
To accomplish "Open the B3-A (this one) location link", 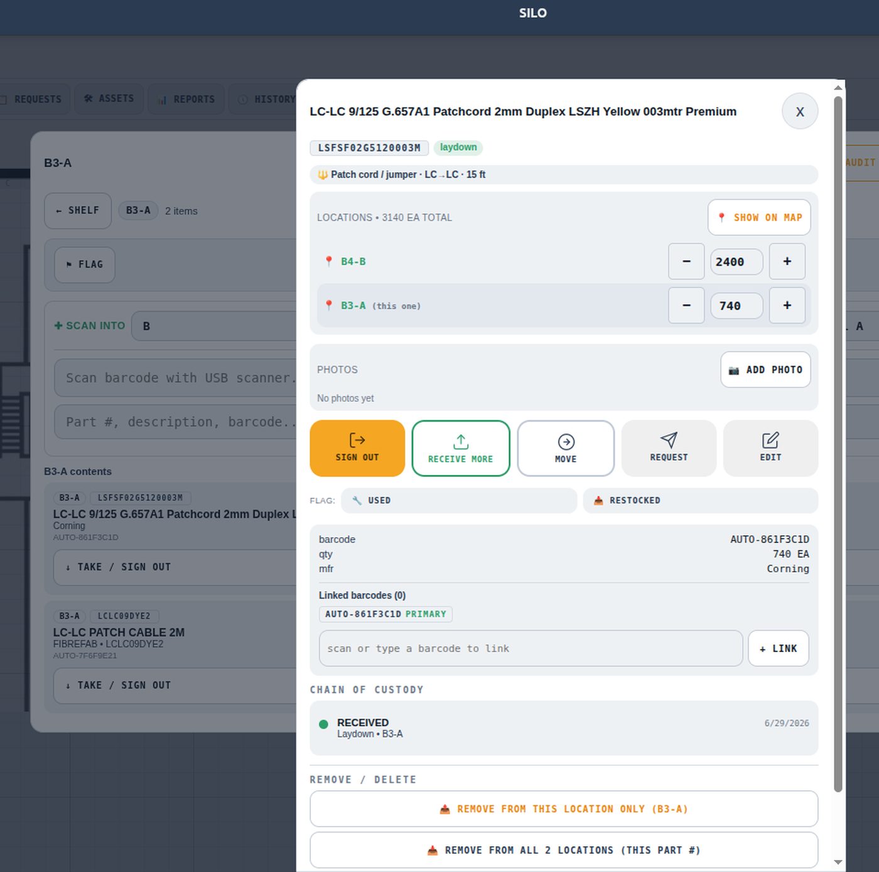I will point(380,305).
